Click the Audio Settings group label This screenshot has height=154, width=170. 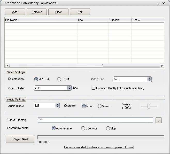point(16,99)
